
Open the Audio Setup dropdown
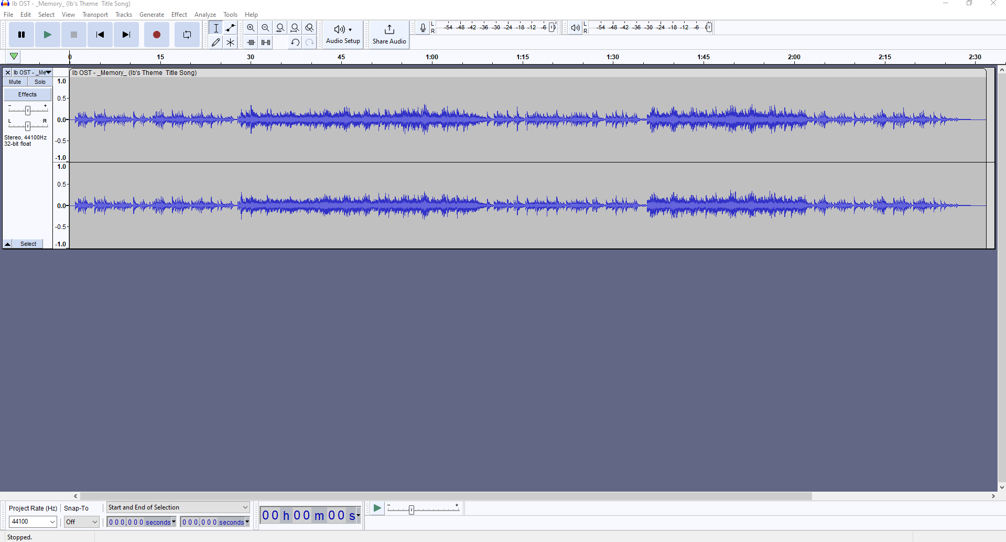(x=343, y=35)
